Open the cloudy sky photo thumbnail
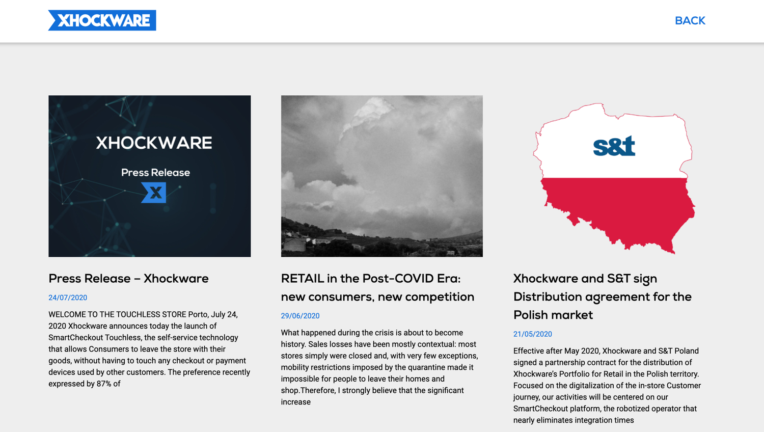The width and height of the screenshot is (764, 432). 381,168
